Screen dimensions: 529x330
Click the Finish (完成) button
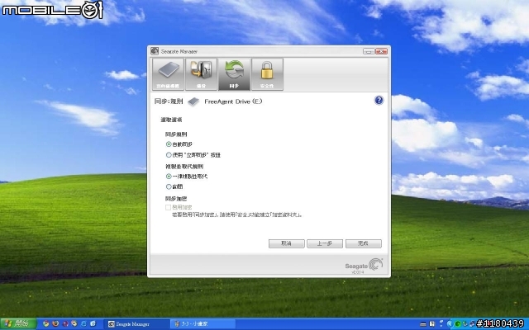tap(364, 243)
